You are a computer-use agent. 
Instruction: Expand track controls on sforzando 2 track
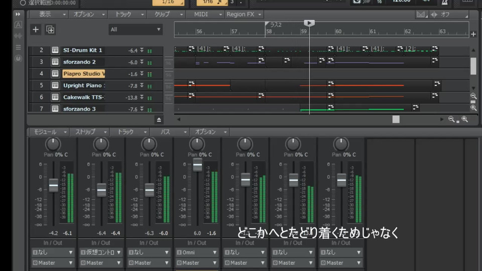(142, 62)
